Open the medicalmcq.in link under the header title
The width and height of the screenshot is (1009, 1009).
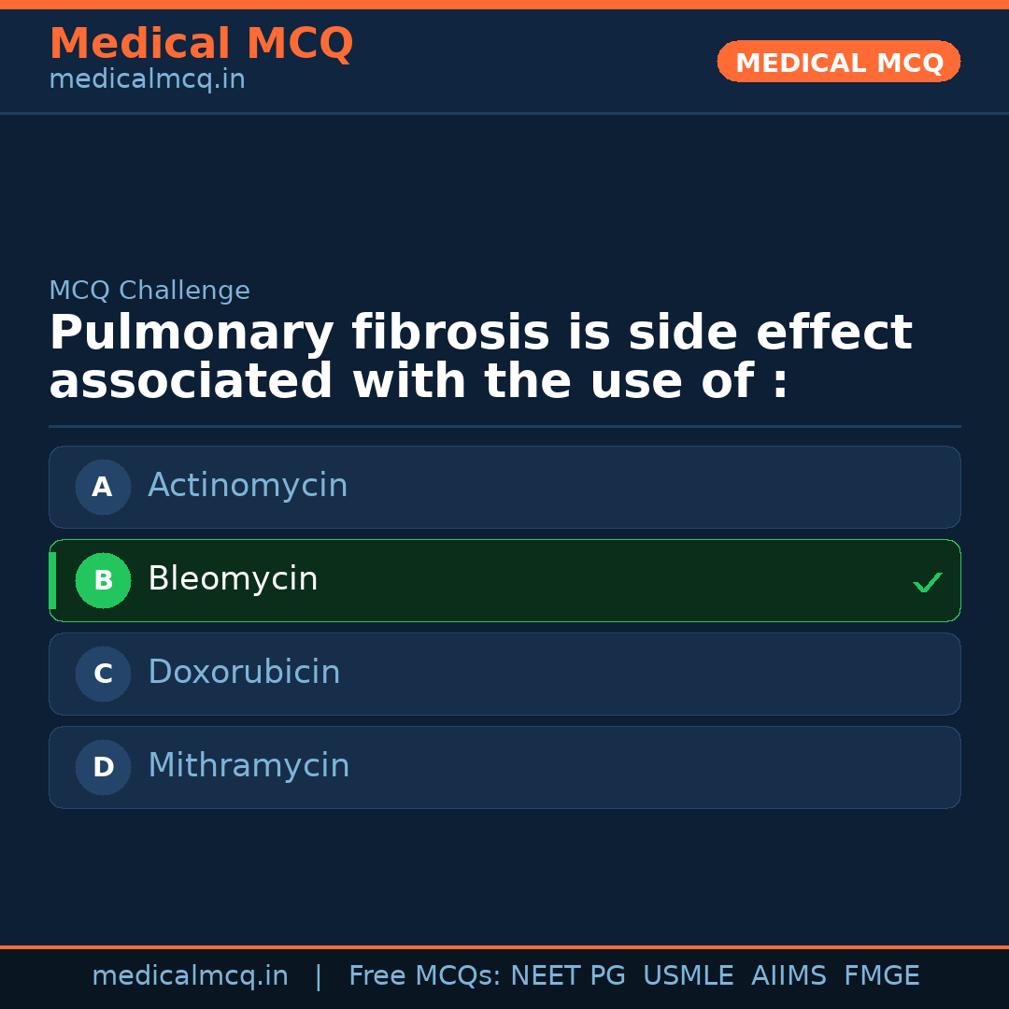coord(147,79)
